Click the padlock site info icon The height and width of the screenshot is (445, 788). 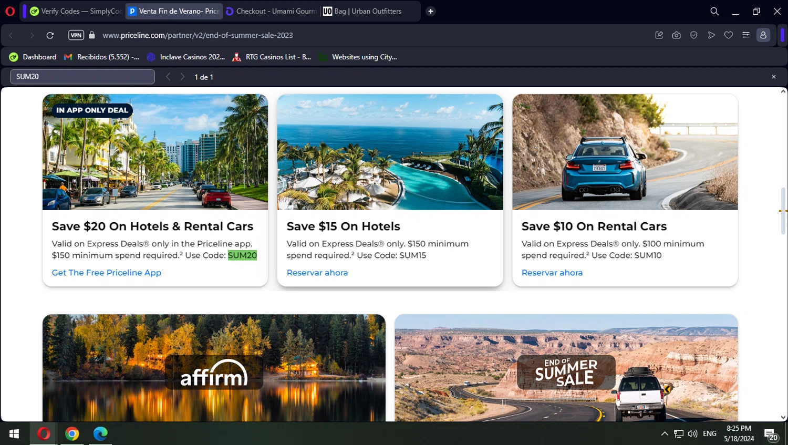click(92, 35)
